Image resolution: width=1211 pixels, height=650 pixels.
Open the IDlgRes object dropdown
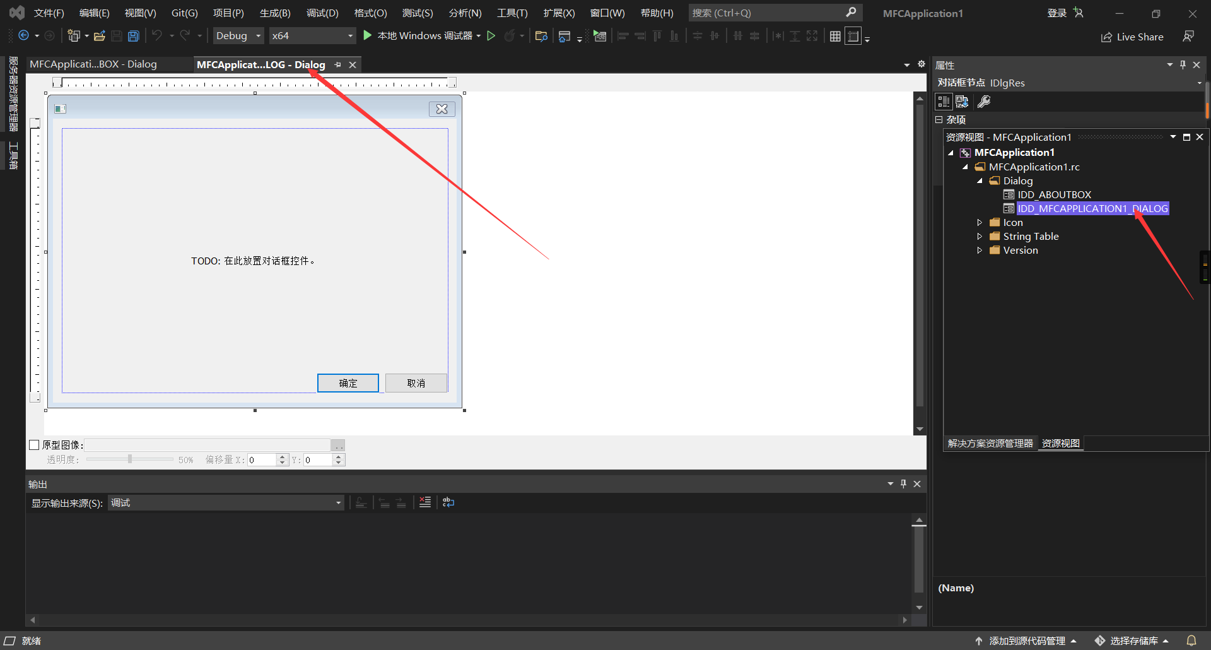point(1200,83)
